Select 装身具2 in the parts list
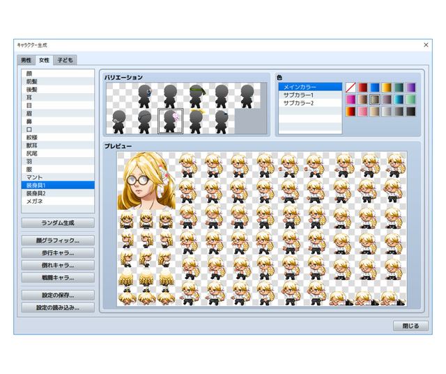 [x=58, y=193]
